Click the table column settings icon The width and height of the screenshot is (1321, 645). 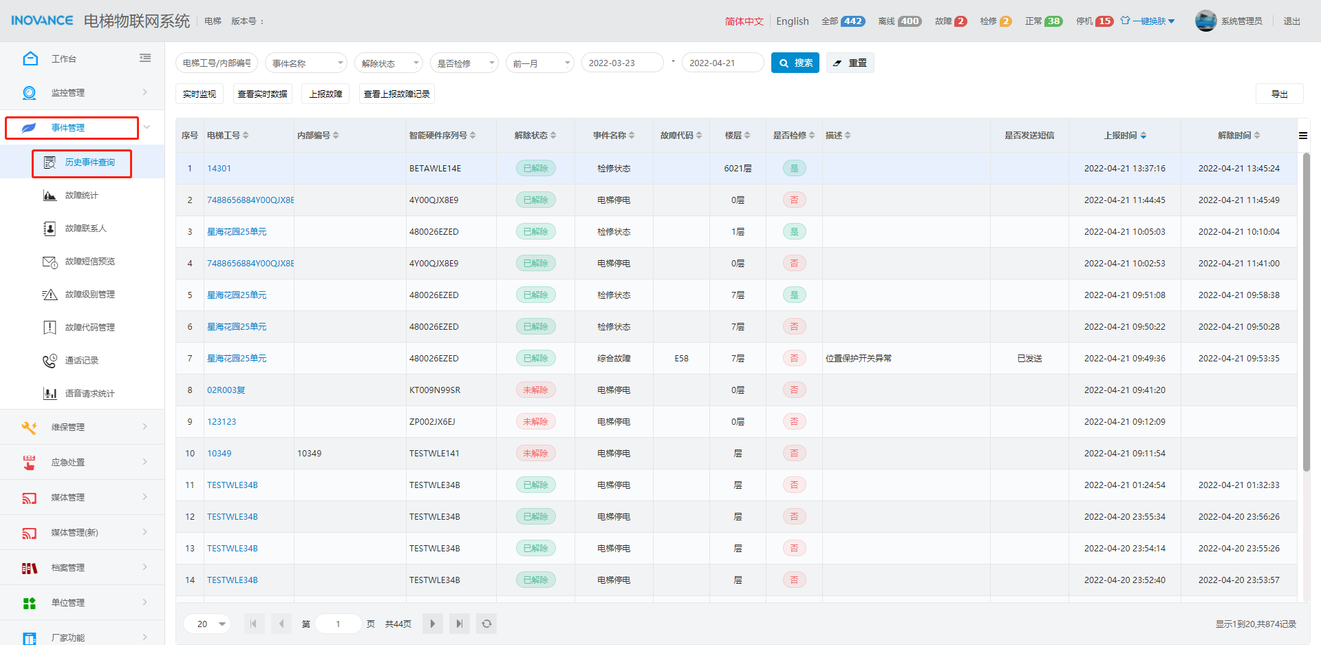pyautogui.click(x=1302, y=136)
